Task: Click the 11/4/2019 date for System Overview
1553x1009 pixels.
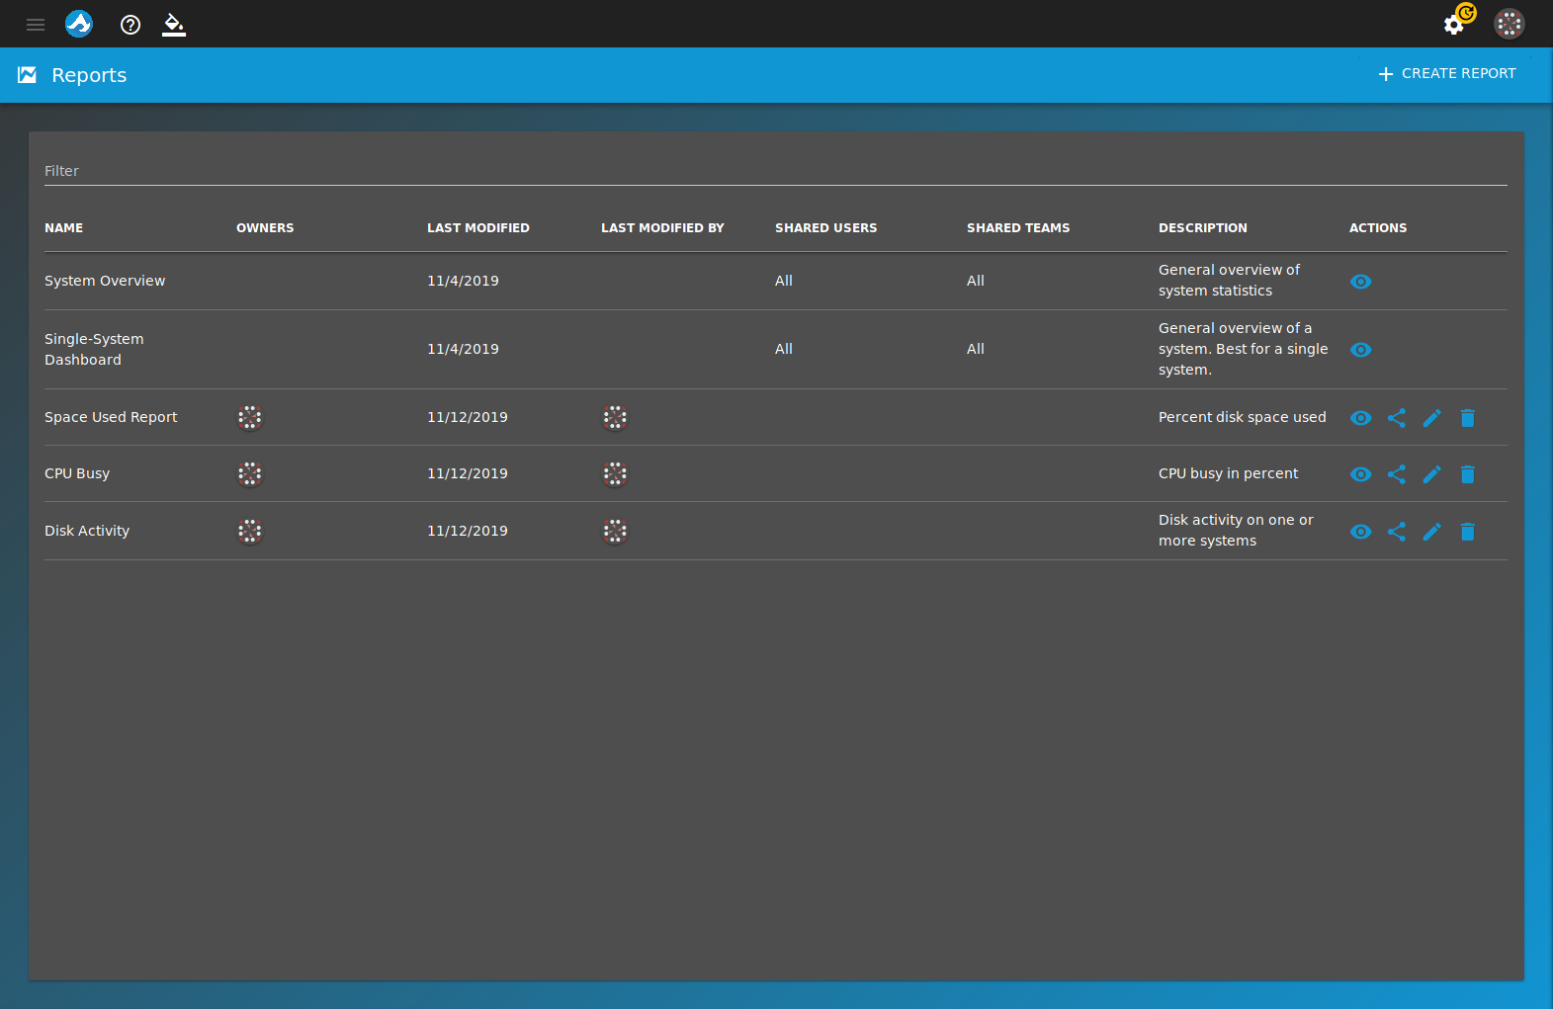Action: tap(463, 281)
